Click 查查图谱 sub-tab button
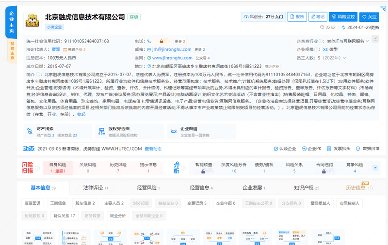The image size is (388, 245). [32, 203]
